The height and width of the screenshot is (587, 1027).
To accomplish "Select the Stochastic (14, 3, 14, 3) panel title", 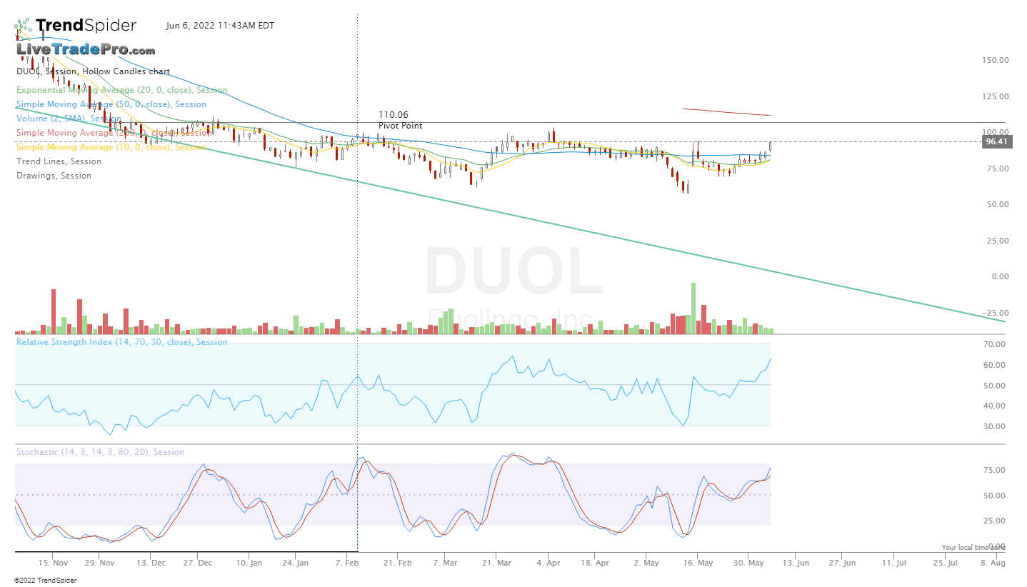I will tap(100, 452).
